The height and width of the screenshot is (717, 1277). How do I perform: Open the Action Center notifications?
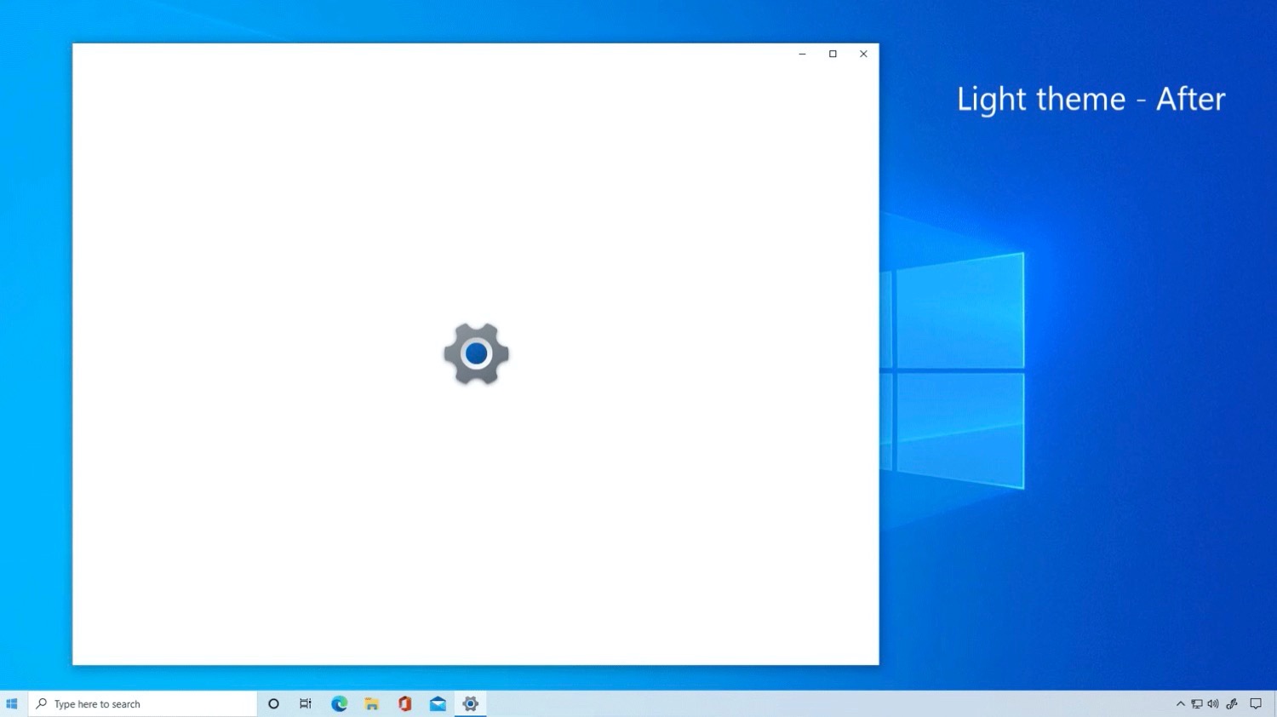1256,704
